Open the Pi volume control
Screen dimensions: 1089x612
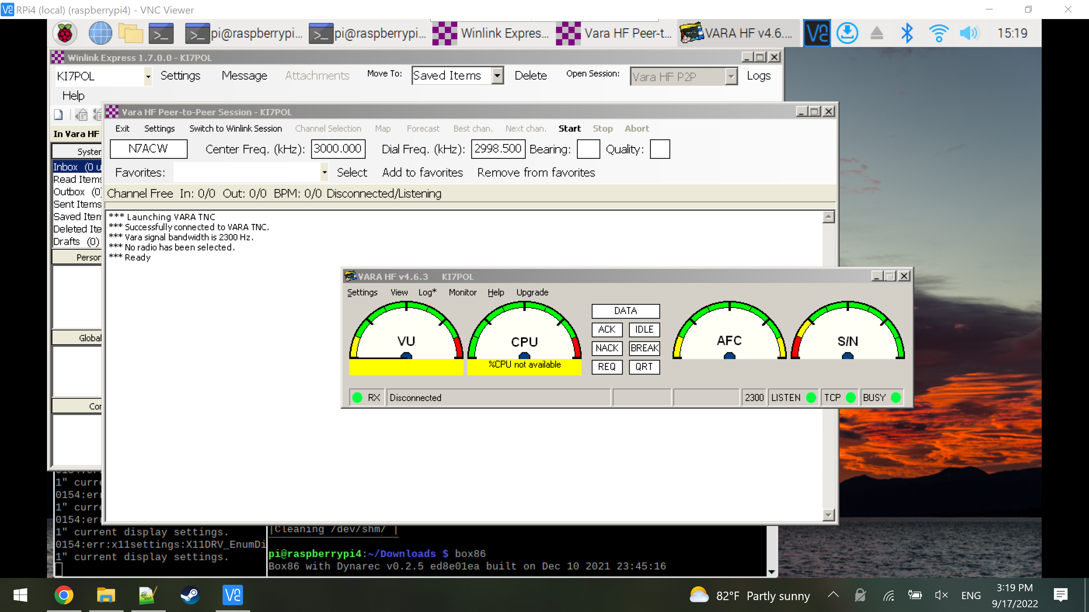point(969,33)
